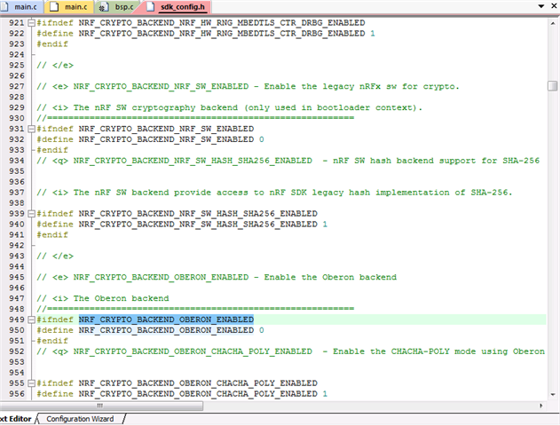
Task: Open the tab list dropdown arrow
Action: (x=541, y=6)
